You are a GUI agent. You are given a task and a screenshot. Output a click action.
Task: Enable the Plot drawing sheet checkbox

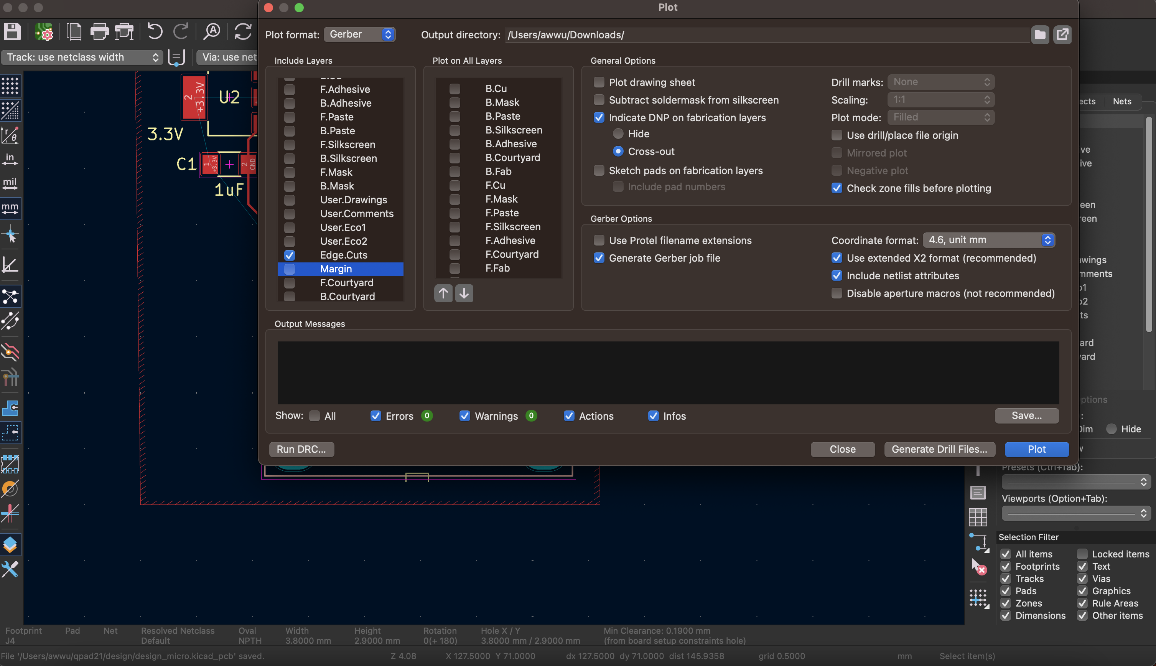pyautogui.click(x=599, y=82)
